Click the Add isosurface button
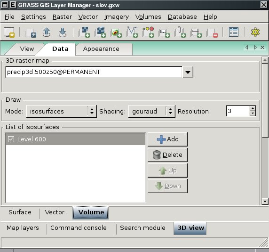The height and width of the screenshot is (252, 269). (167, 139)
